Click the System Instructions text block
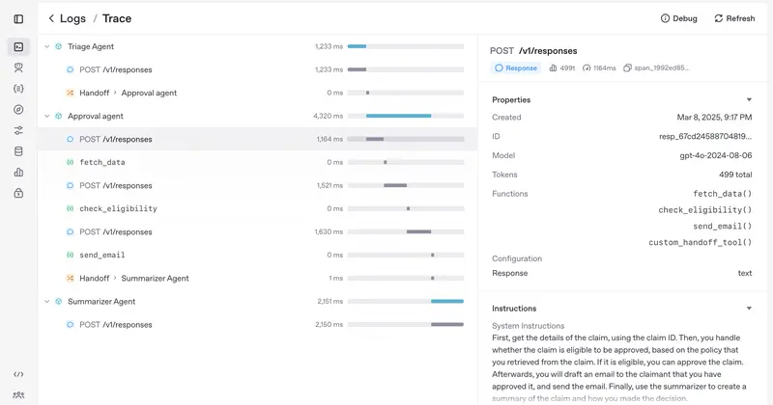Screen dimensions: 773x405 click(619, 368)
